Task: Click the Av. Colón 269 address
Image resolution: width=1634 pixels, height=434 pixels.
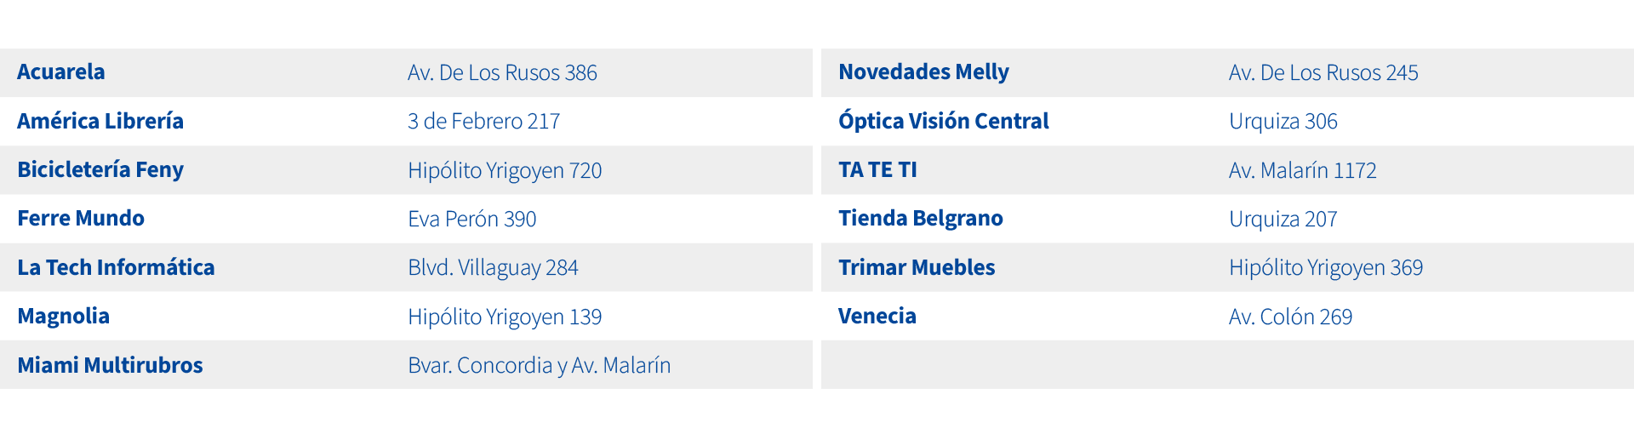Action: pos(1290,317)
